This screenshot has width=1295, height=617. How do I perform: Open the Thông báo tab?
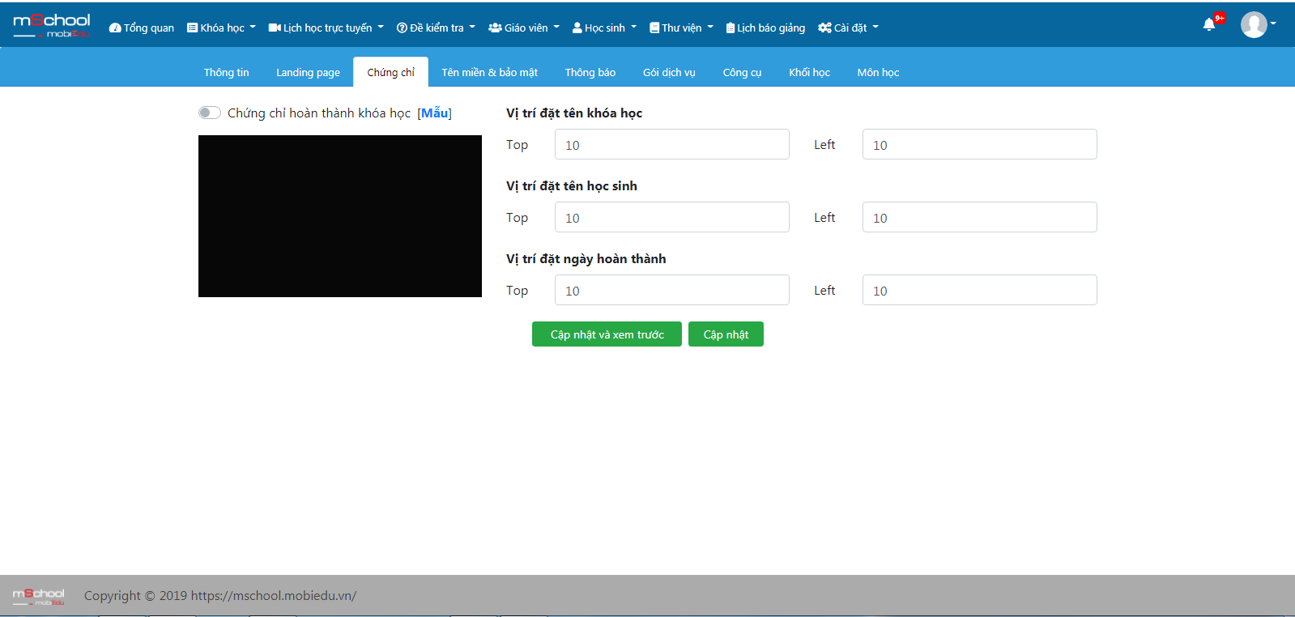click(x=590, y=72)
